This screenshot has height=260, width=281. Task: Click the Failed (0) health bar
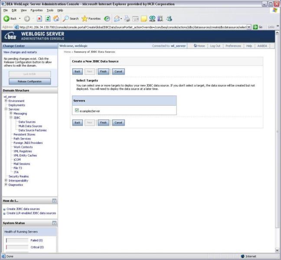coord(17,240)
